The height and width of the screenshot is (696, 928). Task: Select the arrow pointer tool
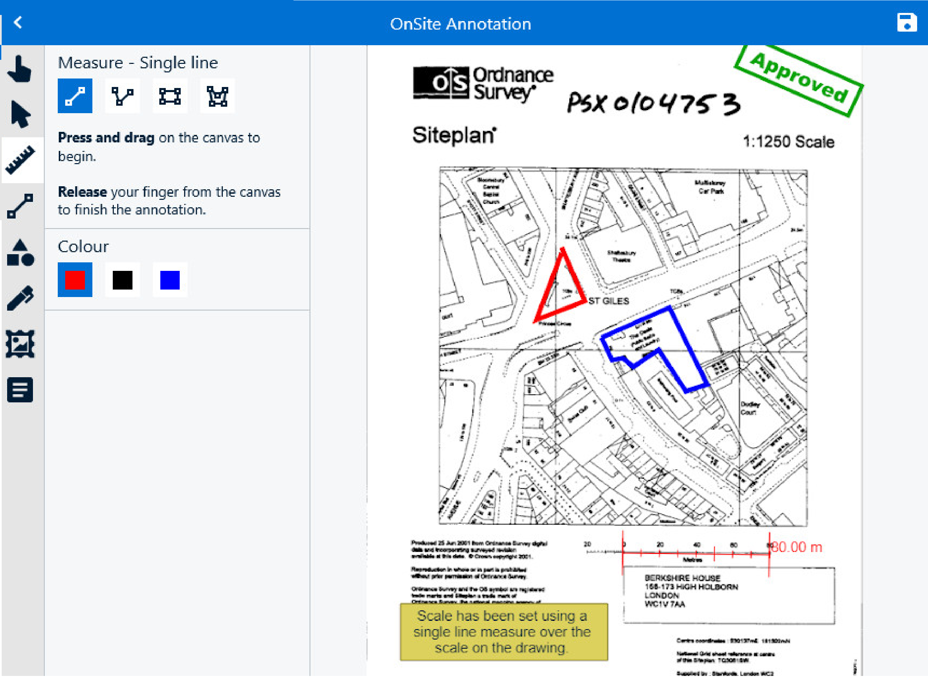click(21, 114)
